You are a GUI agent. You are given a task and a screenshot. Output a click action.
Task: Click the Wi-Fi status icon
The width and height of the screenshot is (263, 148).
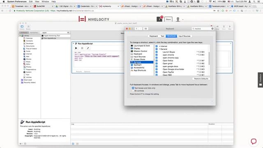[210, 2]
